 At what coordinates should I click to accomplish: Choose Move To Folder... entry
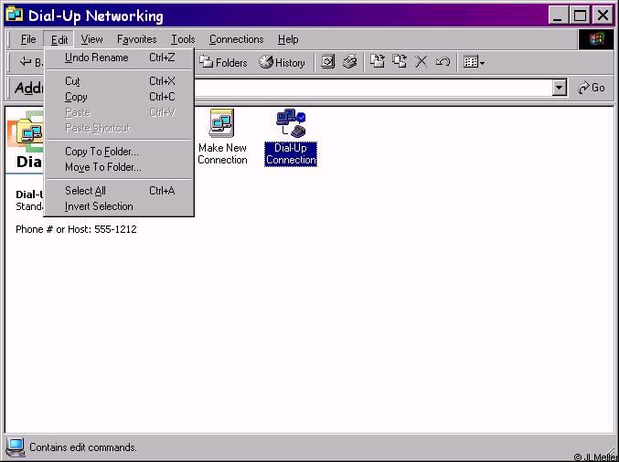[119, 167]
